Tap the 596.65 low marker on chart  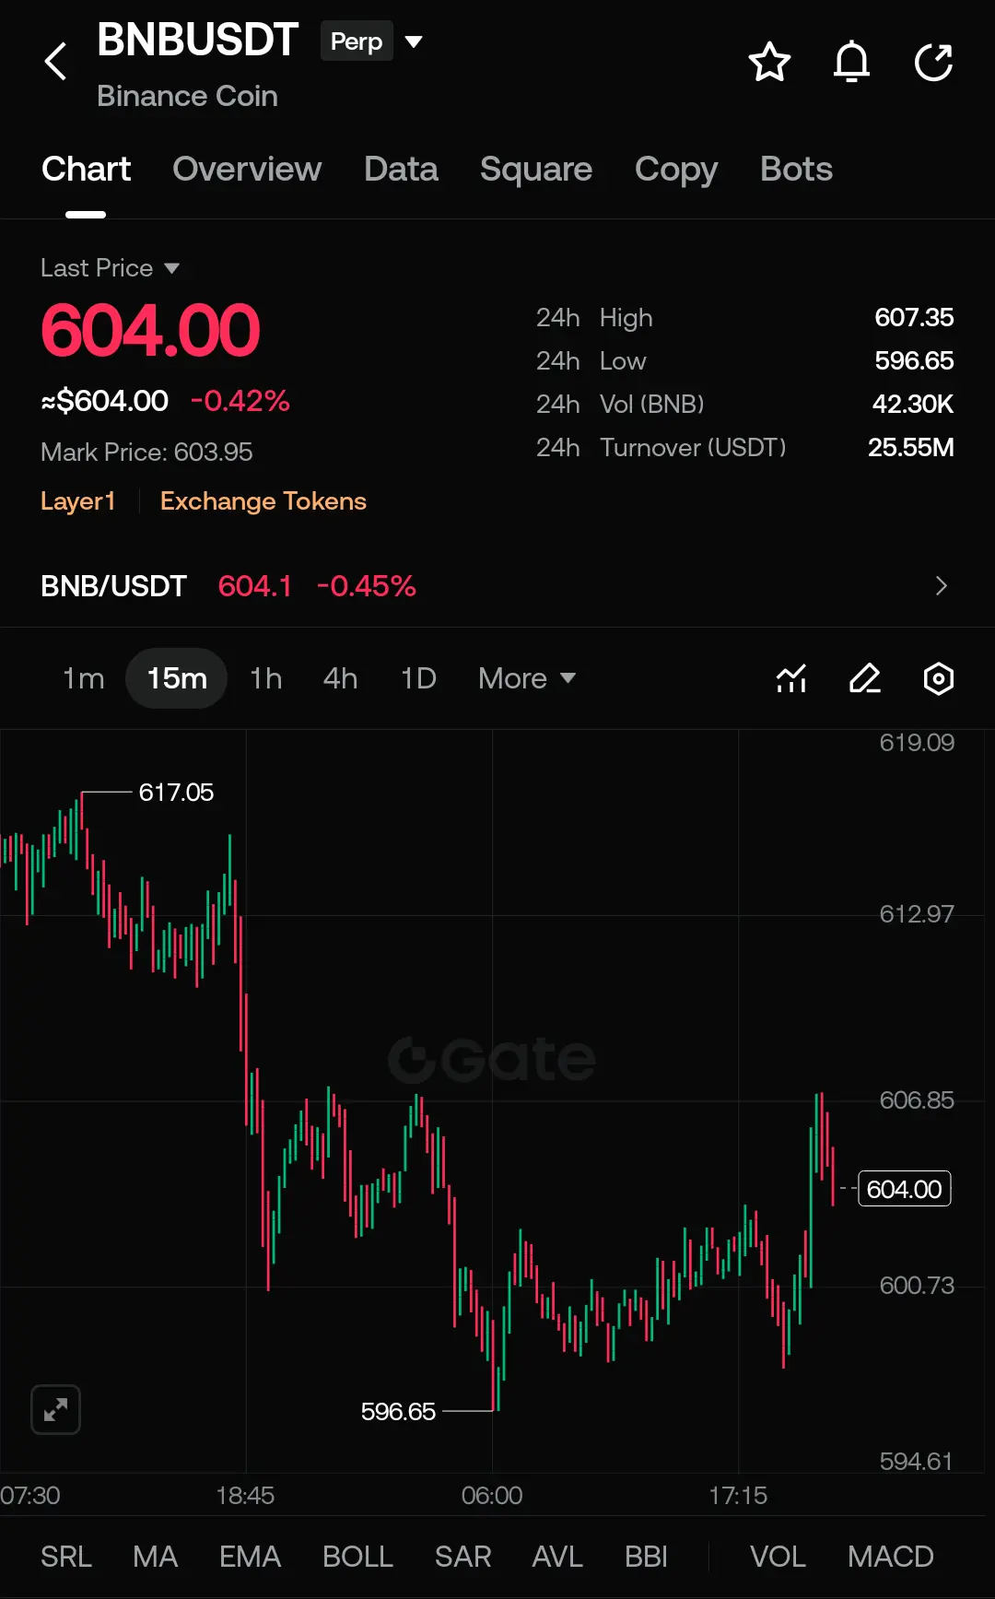(x=398, y=1412)
